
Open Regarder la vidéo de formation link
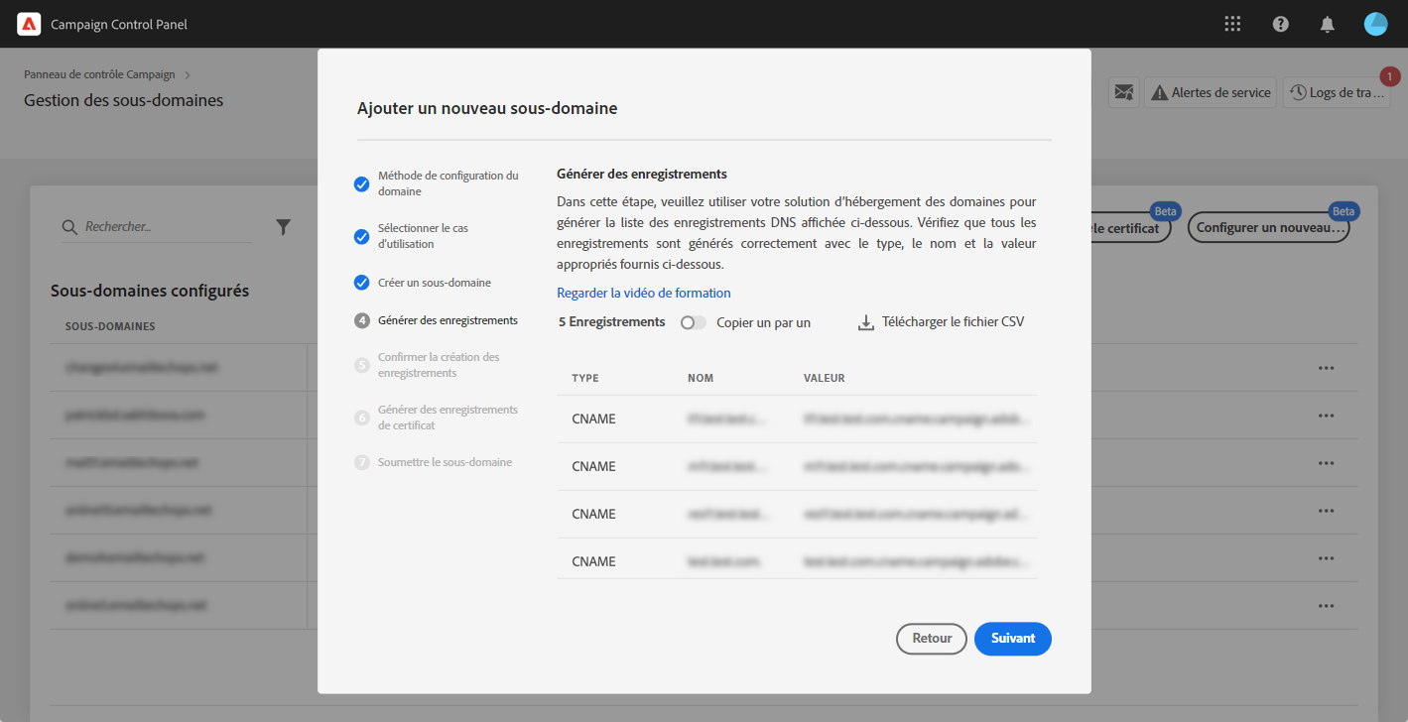pos(643,293)
